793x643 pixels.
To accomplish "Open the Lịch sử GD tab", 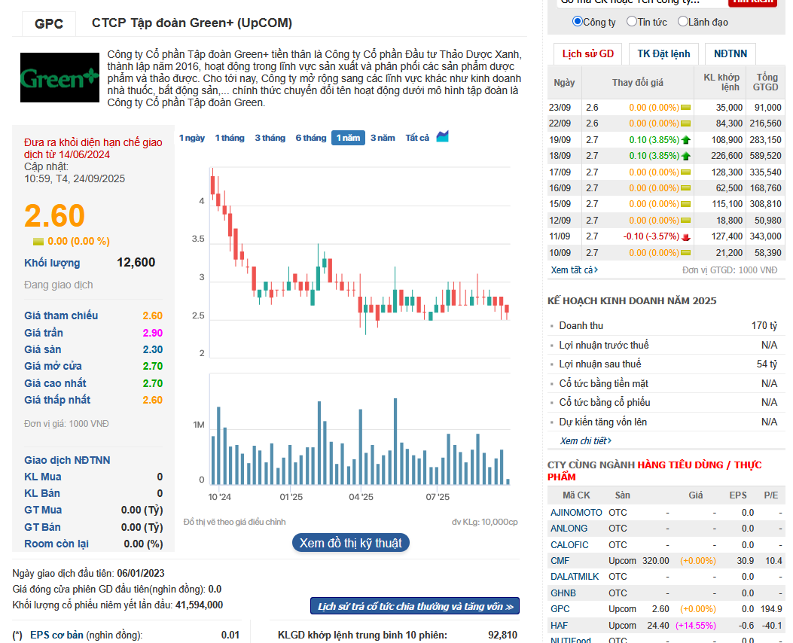I will click(587, 53).
